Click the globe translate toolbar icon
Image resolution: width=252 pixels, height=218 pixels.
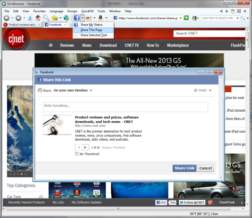click(66, 18)
